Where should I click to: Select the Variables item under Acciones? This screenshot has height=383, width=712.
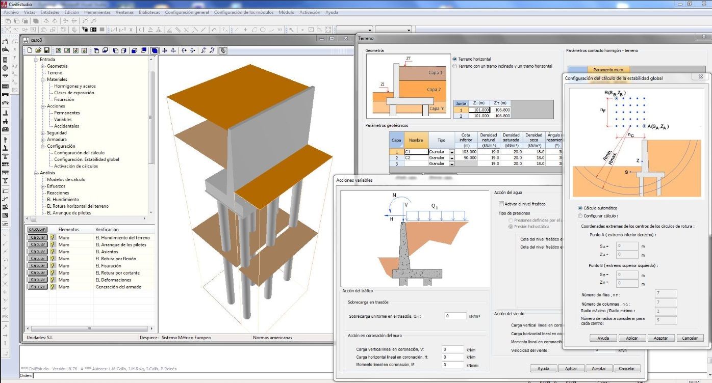click(x=63, y=119)
